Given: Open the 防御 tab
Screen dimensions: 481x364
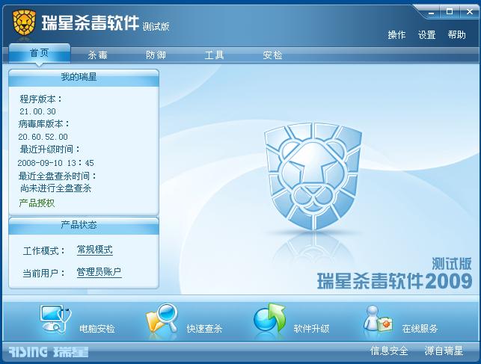Looking at the screenshot, I should pyautogui.click(x=156, y=55).
